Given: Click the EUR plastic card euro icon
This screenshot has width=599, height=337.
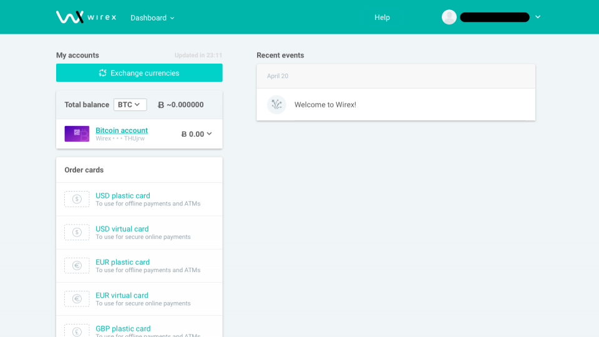Looking at the screenshot, I should point(77,266).
